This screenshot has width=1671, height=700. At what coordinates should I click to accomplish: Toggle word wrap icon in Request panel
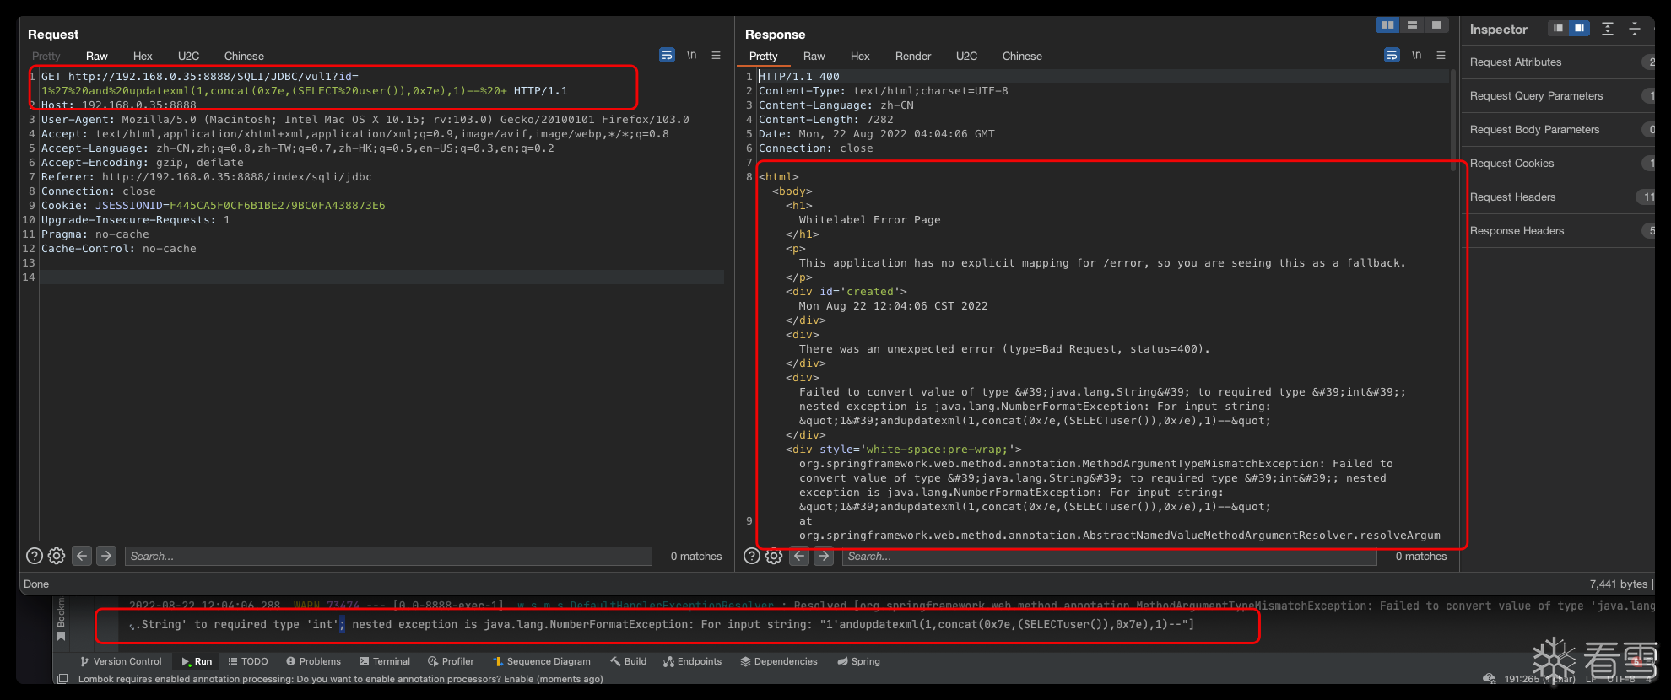click(667, 56)
